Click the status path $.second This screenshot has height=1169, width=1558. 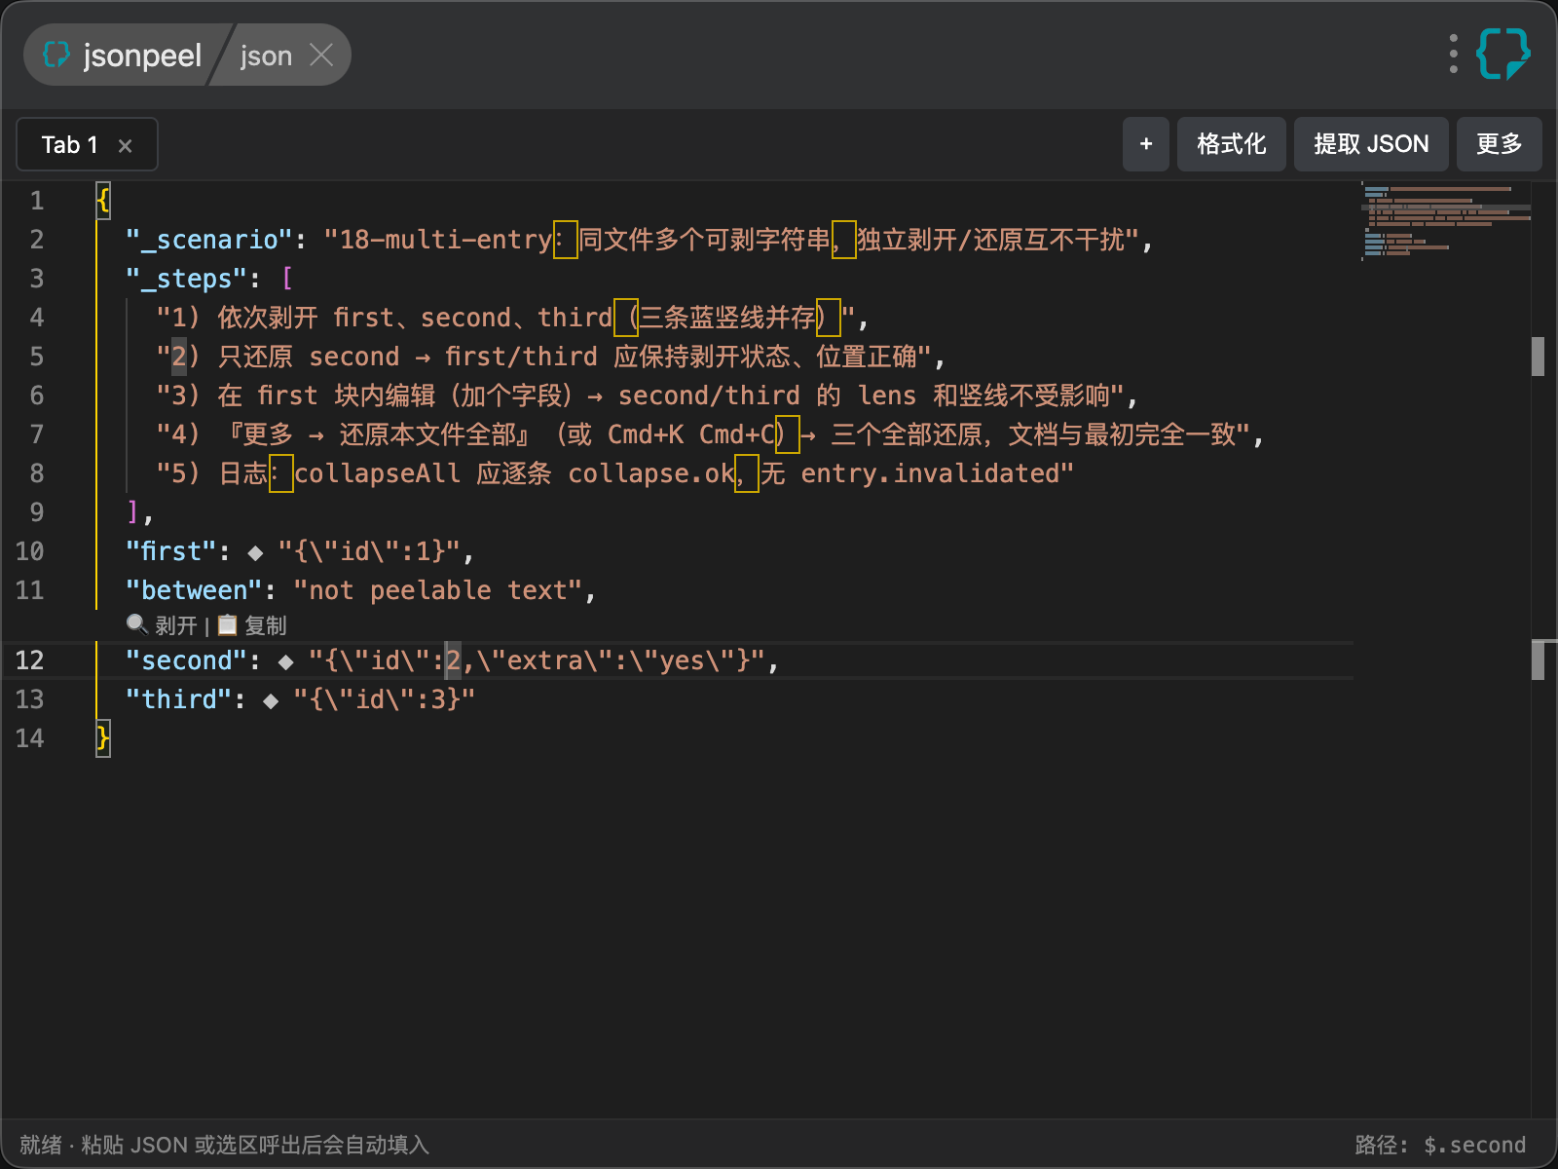(1474, 1145)
